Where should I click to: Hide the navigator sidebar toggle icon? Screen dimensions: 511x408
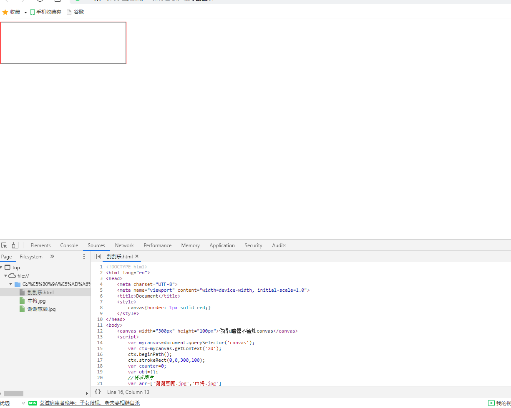(x=98, y=257)
